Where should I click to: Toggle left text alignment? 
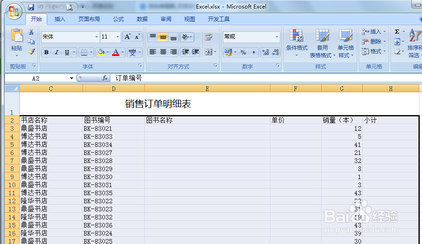click(x=153, y=52)
